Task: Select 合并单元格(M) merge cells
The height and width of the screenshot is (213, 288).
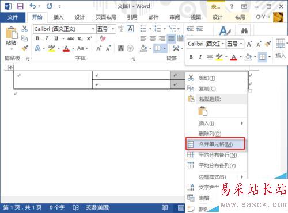Action: coord(215,144)
